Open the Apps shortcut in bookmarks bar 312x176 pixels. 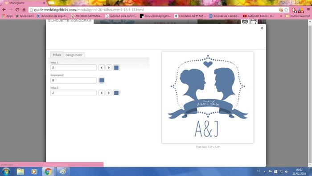(x=7, y=16)
